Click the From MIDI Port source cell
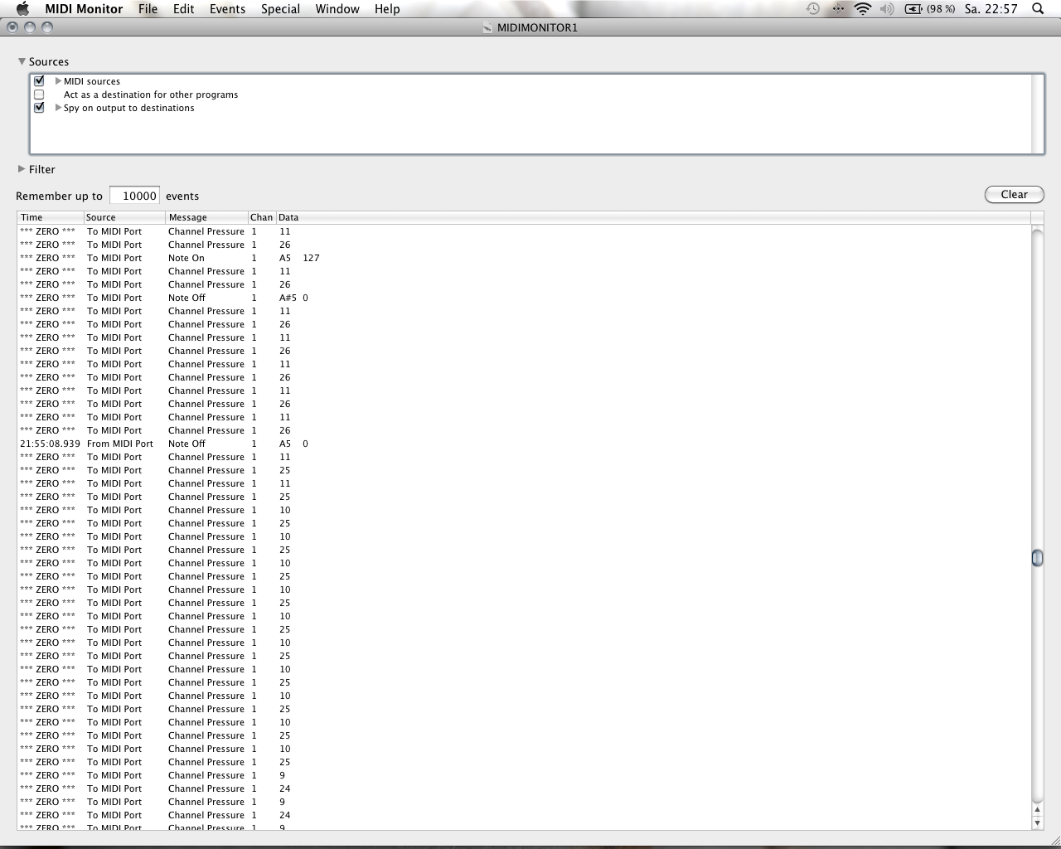 click(120, 444)
